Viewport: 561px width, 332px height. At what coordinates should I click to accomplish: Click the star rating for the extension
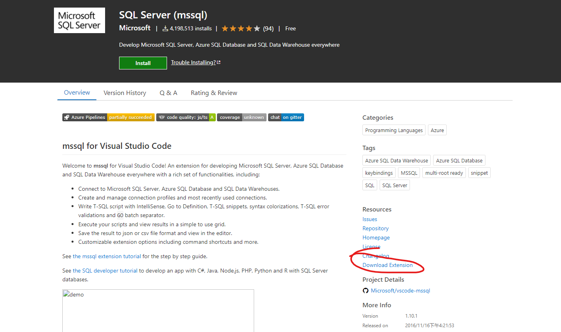[x=241, y=28]
